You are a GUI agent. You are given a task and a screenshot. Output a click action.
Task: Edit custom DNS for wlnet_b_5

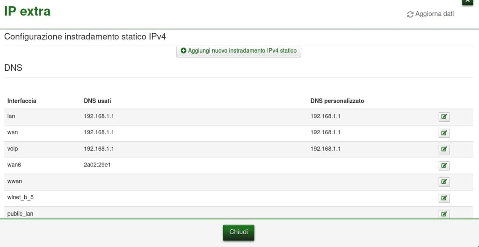point(444,198)
